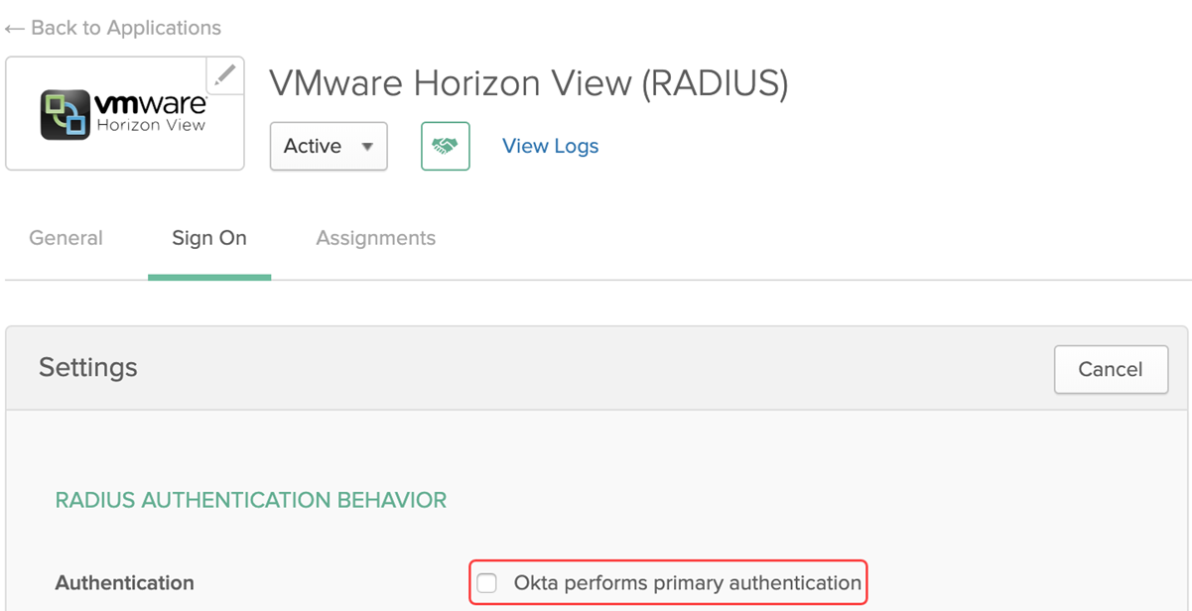1192x611 pixels.
Task: Enable Okta performs primary authentication checkbox
Action: 487,583
